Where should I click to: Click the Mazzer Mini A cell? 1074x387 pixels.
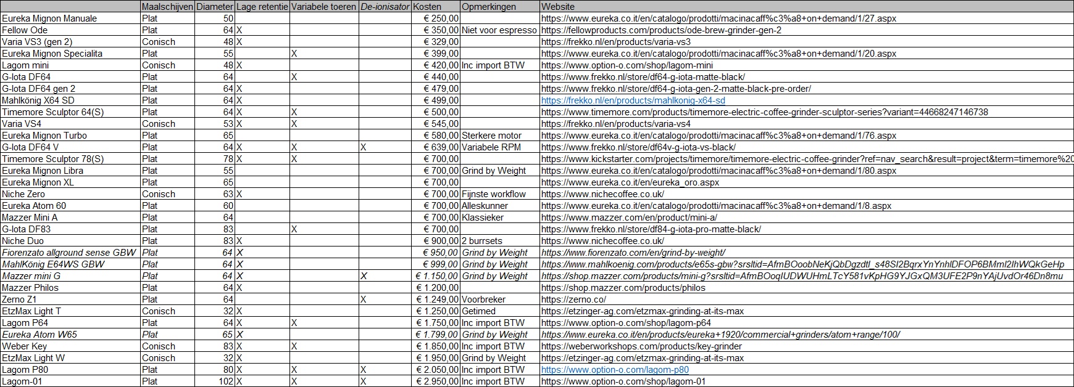point(70,218)
